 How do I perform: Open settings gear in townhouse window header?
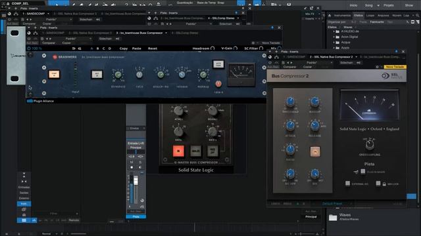253,43
